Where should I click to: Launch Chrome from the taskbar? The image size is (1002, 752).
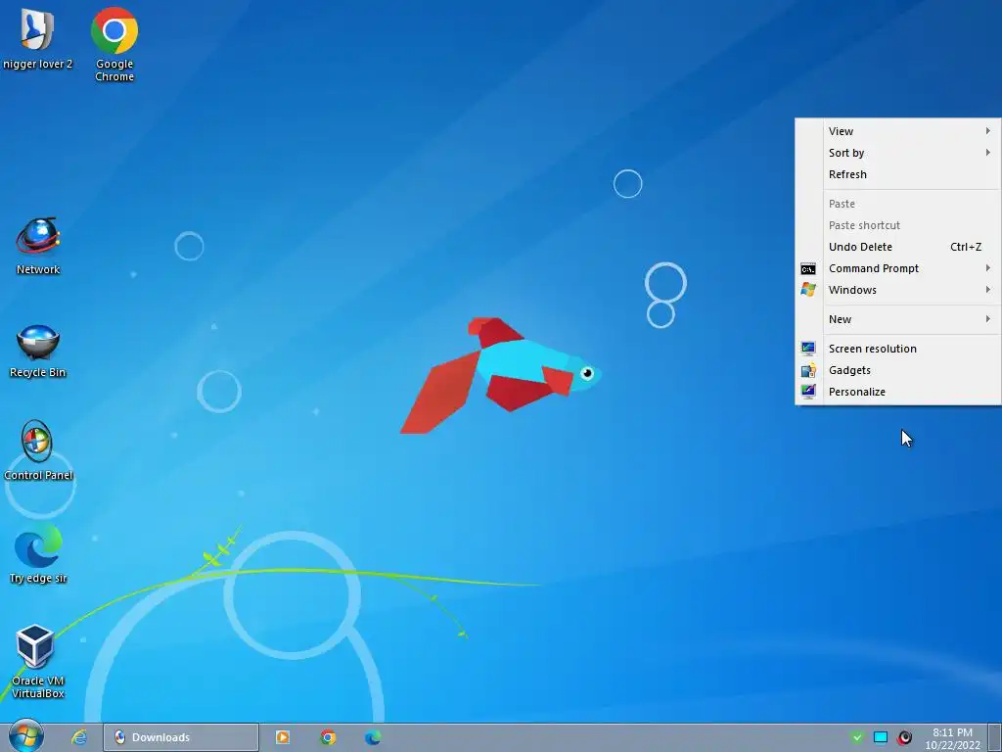point(328,737)
